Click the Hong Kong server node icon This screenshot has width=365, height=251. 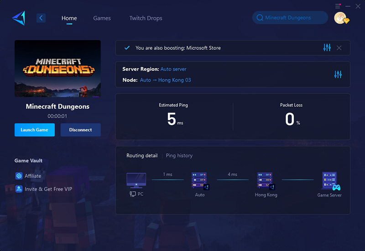click(x=266, y=181)
